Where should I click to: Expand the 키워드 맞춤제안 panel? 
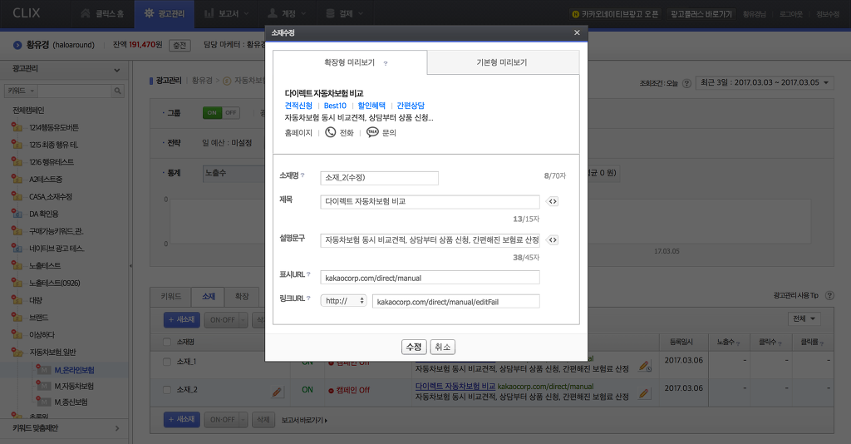click(x=117, y=428)
